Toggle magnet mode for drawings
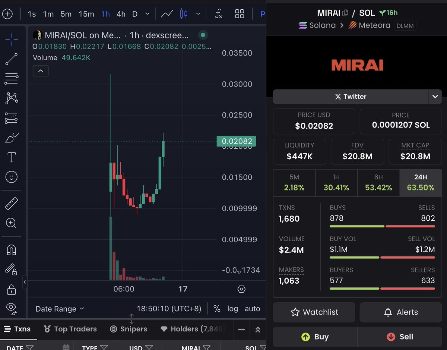447x350 pixels. point(12,250)
